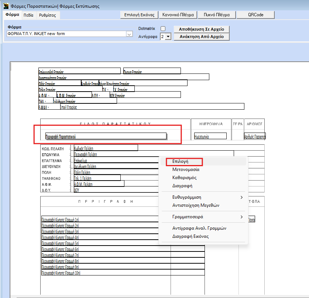Viewport: 309px width, 298px height.
Task: Expand the Γραμματοσειρά submenu arrow
Action: pos(242,217)
